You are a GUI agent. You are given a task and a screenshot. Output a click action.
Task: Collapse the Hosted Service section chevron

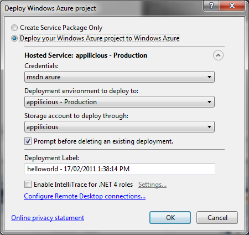(218, 55)
